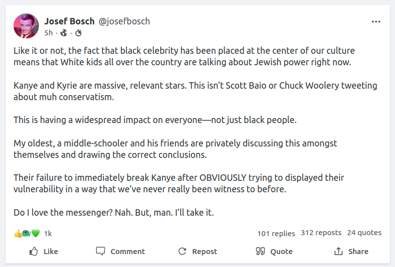Viewport: 395px width, 267px height.
Task: Click the globe public visibility icon
Action: pos(63,33)
